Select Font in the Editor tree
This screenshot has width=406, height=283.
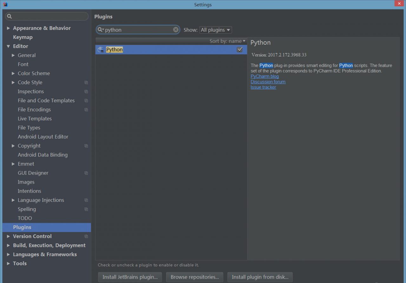point(23,64)
